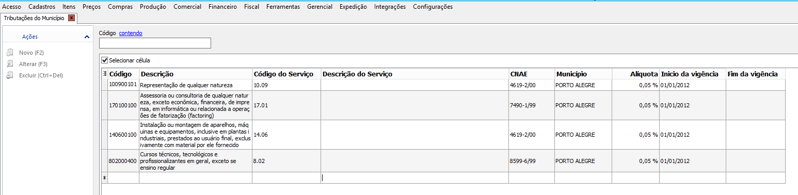This screenshot has width=798, height=195.
Task: Select cell with code 100900101
Action: (x=123, y=85)
